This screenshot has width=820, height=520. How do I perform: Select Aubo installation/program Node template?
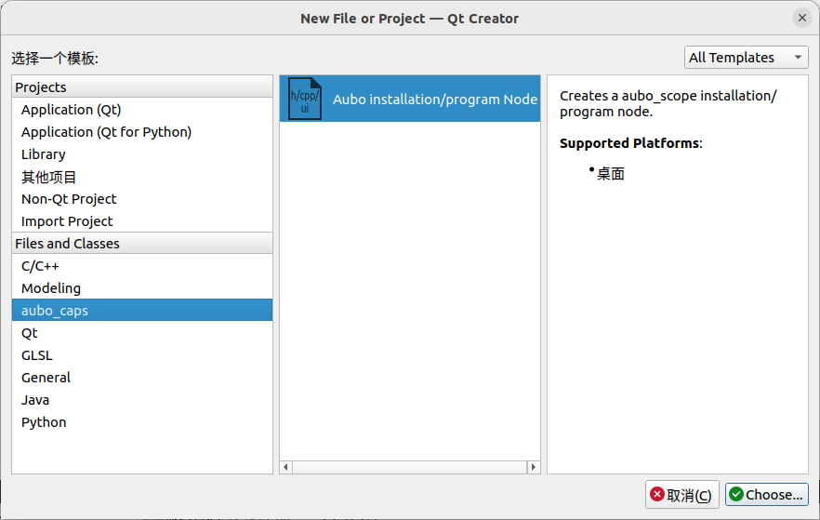(x=410, y=99)
